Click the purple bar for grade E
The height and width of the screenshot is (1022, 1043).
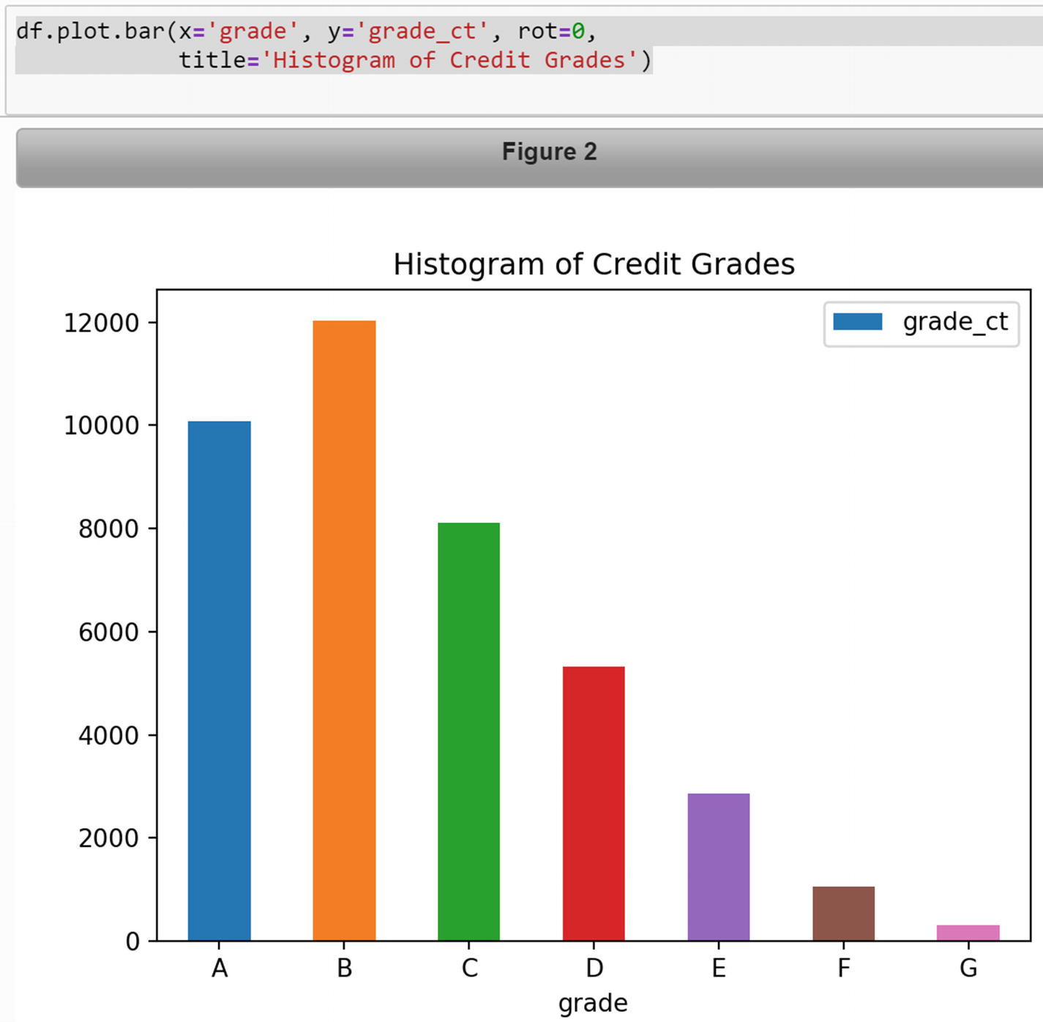point(719,867)
